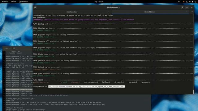The height and width of the screenshot is (111, 198).
Task: Click the purple WARNING line in terminal
Action: [83, 20]
